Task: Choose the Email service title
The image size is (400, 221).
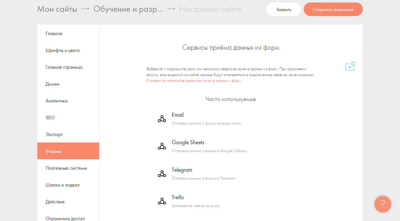Action: 178,115
